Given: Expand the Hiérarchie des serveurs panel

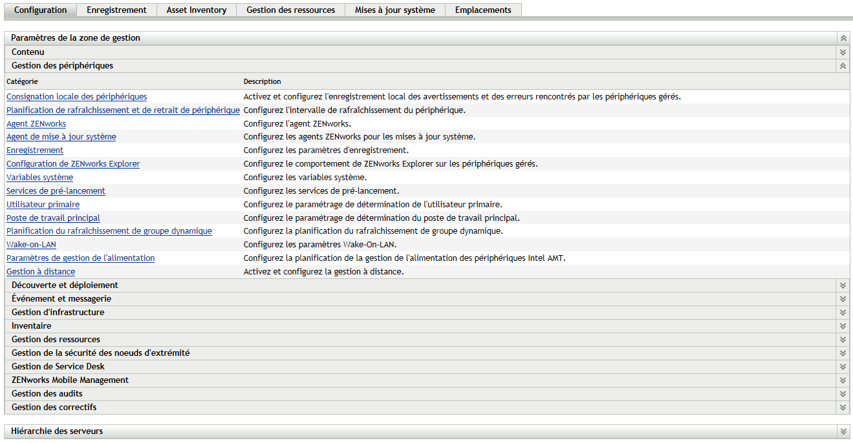Looking at the screenshot, I should [x=843, y=431].
